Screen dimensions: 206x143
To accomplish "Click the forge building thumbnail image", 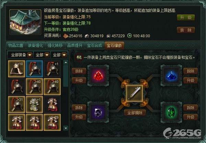I will coord(25,22).
